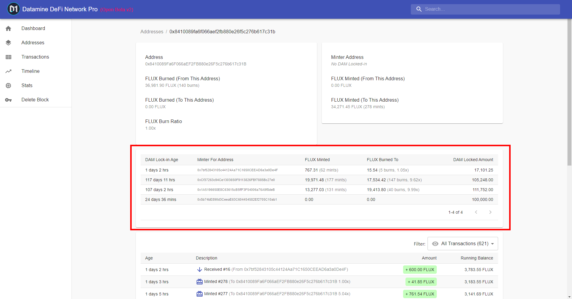Click the '107 days 2 hrs' cell
The image size is (572, 299).
coord(159,190)
